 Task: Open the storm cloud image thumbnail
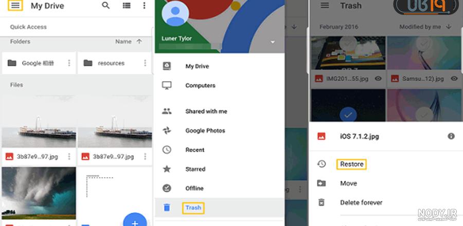[x=39, y=193]
